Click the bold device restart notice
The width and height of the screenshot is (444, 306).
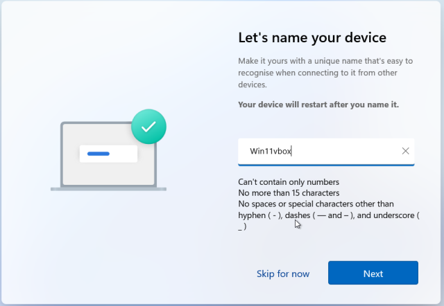(x=318, y=105)
